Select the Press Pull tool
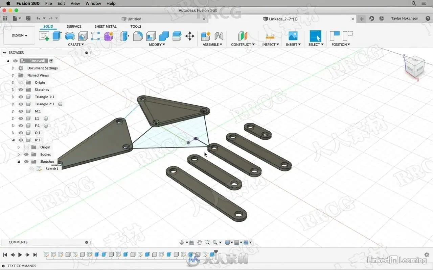 125,36
